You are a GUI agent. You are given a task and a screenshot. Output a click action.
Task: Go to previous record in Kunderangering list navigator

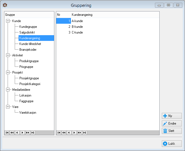(69, 133)
